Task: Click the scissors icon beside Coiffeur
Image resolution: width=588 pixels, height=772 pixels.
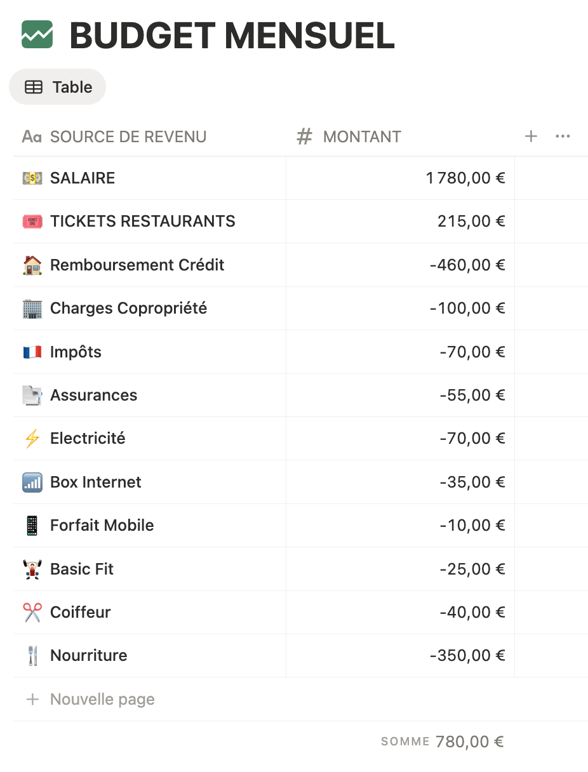Action: [x=32, y=612]
